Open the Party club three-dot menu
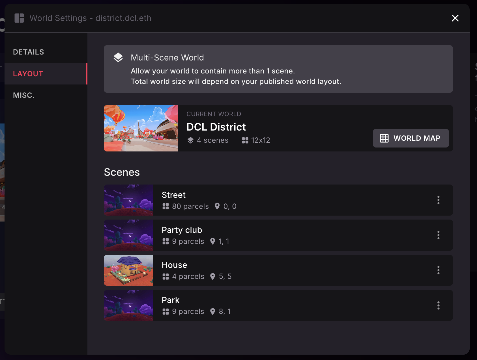 (x=438, y=235)
